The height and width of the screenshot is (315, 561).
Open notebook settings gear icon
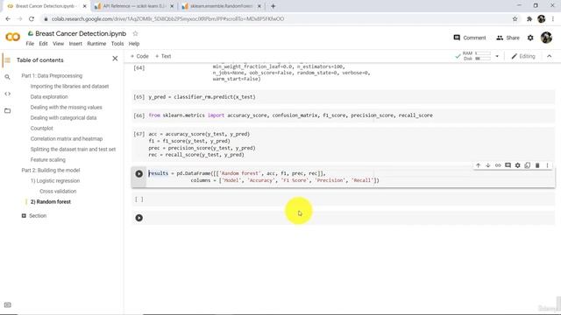530,38
